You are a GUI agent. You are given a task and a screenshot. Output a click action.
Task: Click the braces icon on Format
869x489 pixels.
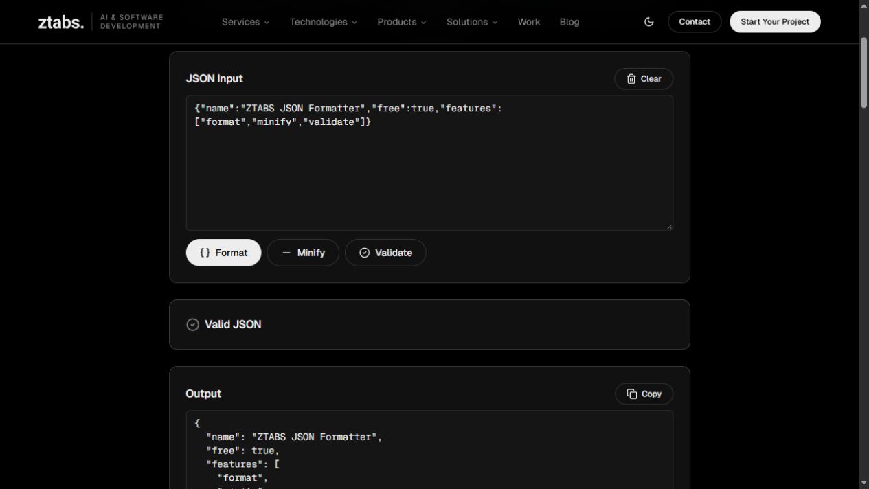(x=205, y=253)
